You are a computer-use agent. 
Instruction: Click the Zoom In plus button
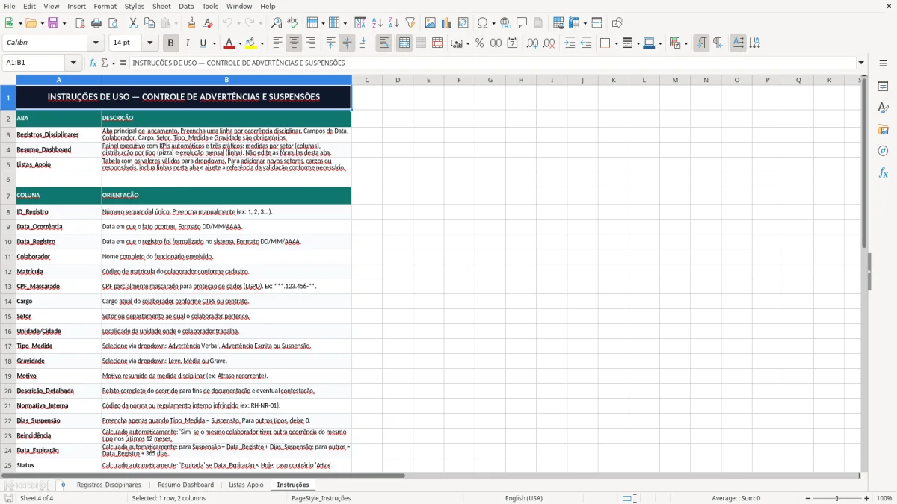867,498
